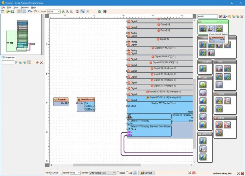Click the Repeat1 component block
The image size is (245, 176).
pos(61,99)
